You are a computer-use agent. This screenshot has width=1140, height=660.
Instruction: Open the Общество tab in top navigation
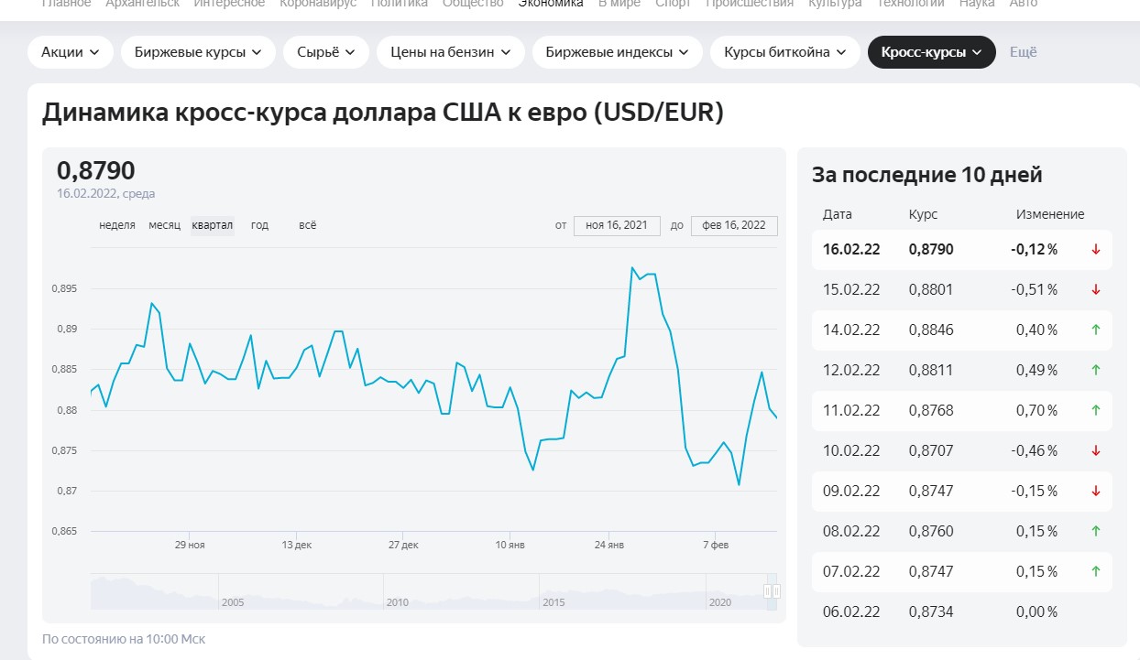pyautogui.click(x=473, y=4)
